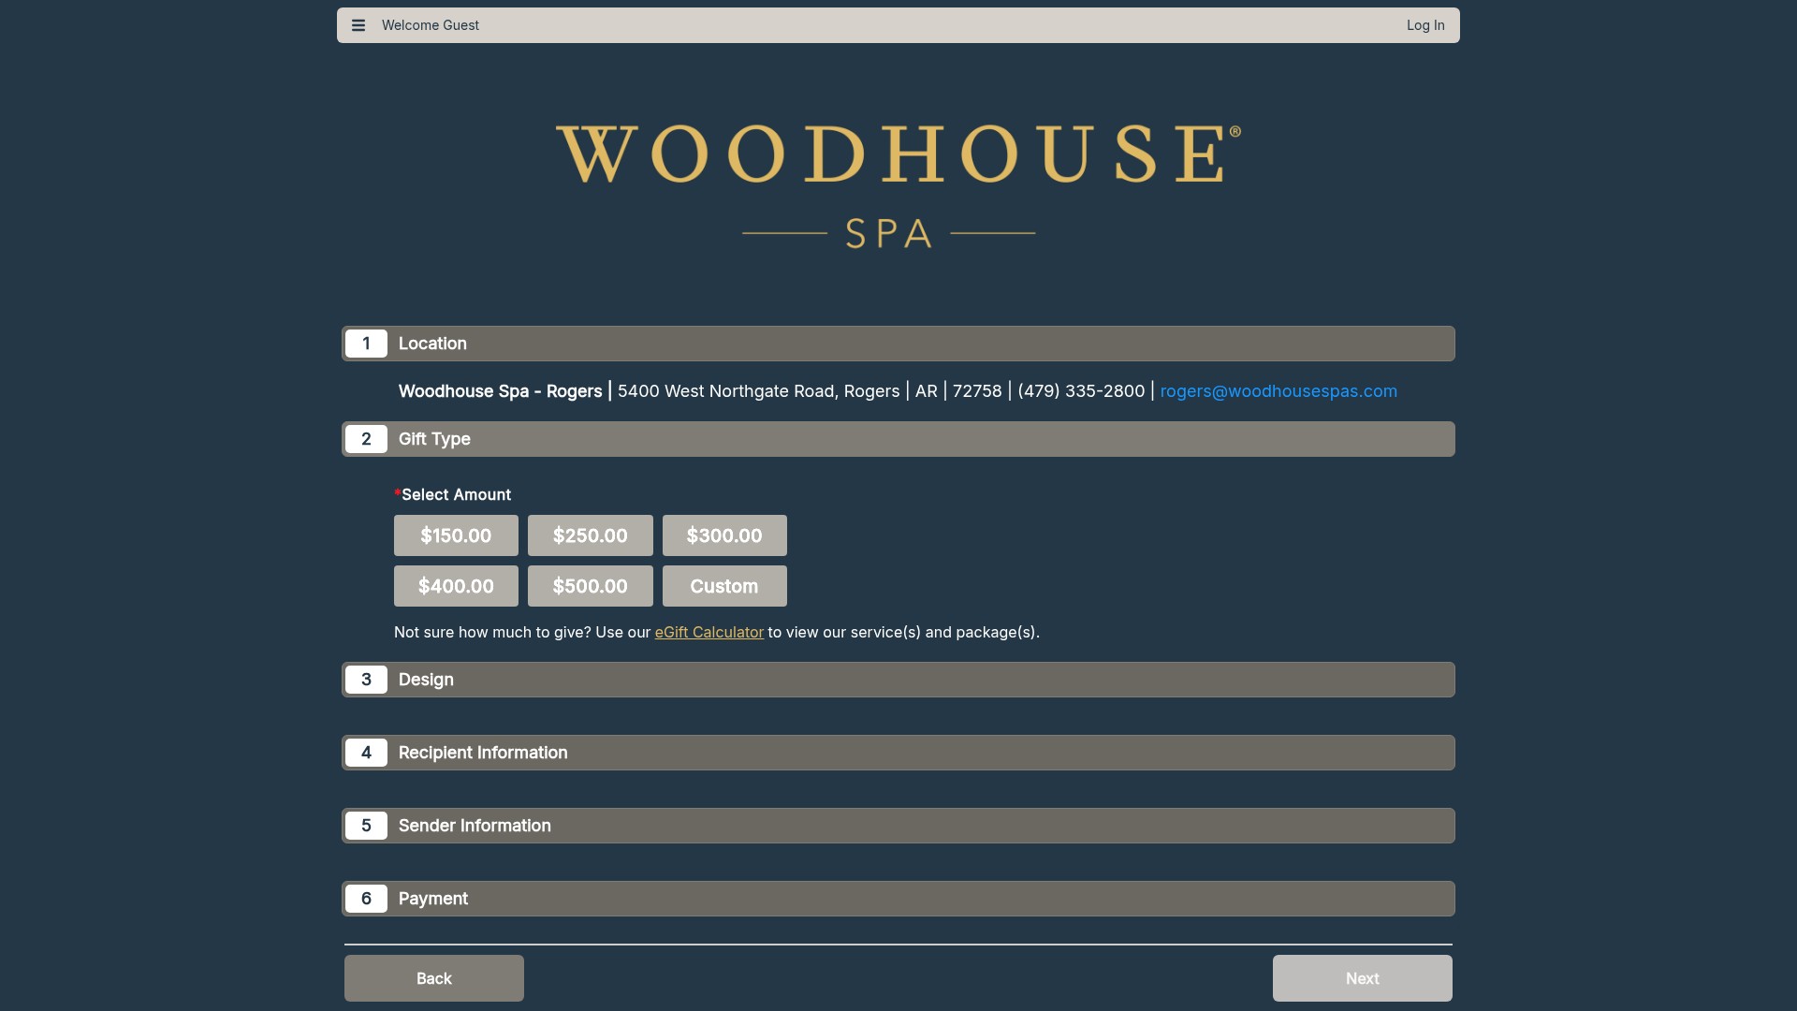Click the step 1 number badge
Image resolution: width=1797 pixels, height=1011 pixels.
click(366, 344)
